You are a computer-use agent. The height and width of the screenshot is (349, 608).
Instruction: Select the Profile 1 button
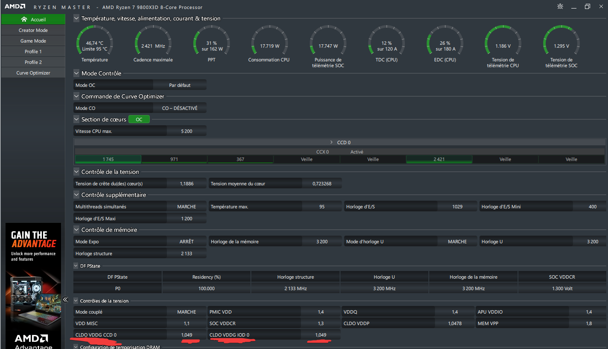pos(33,52)
